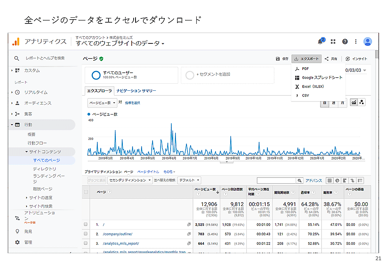Open the ページビュー数 metric dropdown

[x=102, y=103]
